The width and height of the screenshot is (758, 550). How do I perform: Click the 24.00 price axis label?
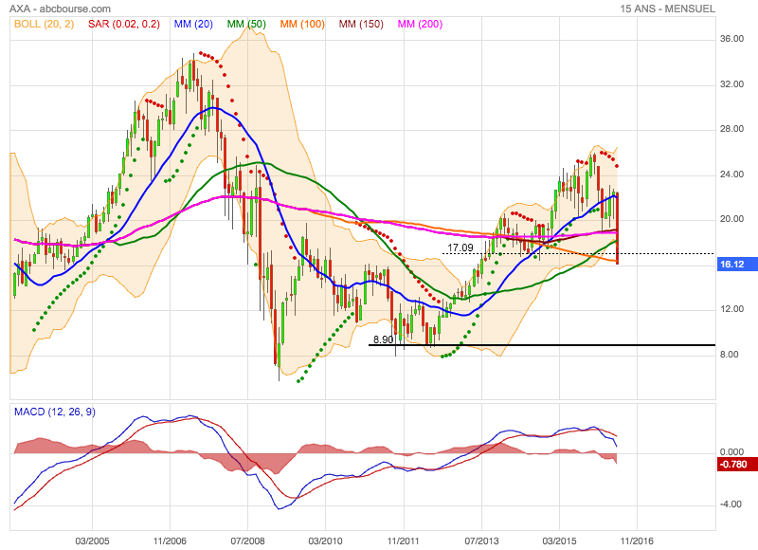tap(731, 174)
